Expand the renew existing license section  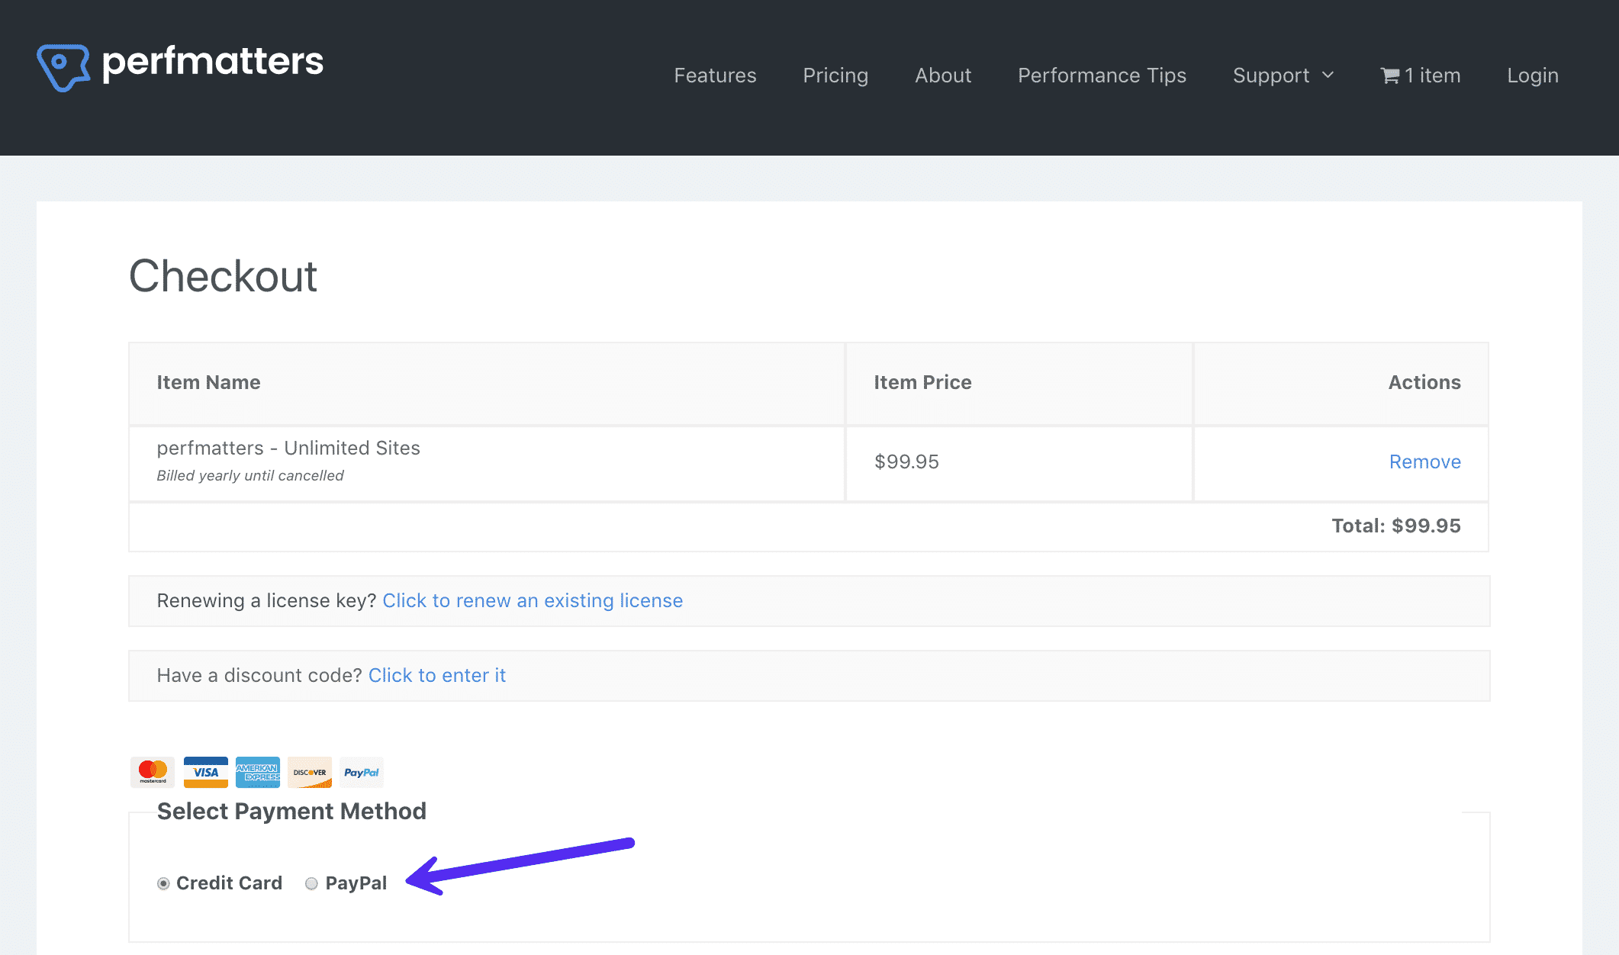click(x=531, y=600)
